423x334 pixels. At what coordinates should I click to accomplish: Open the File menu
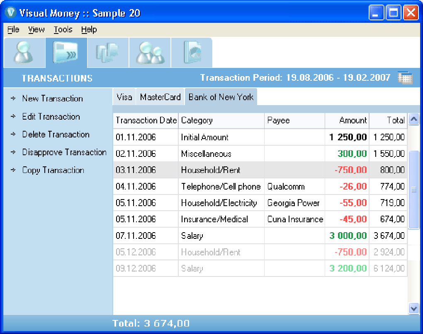[x=13, y=29]
